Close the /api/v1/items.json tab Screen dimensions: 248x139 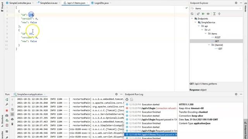tap(87, 3)
